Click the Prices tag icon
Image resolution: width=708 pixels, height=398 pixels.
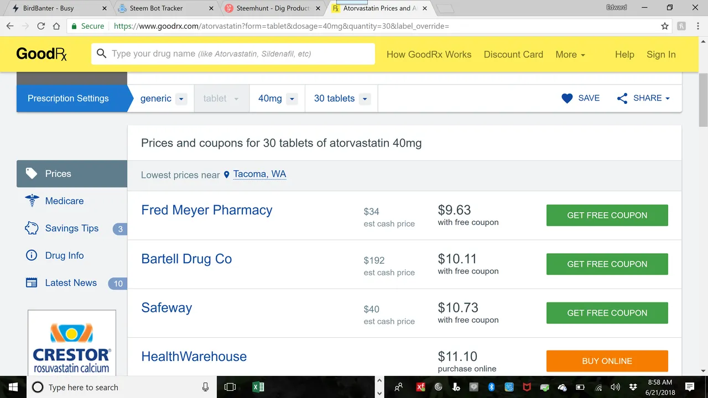(32, 173)
